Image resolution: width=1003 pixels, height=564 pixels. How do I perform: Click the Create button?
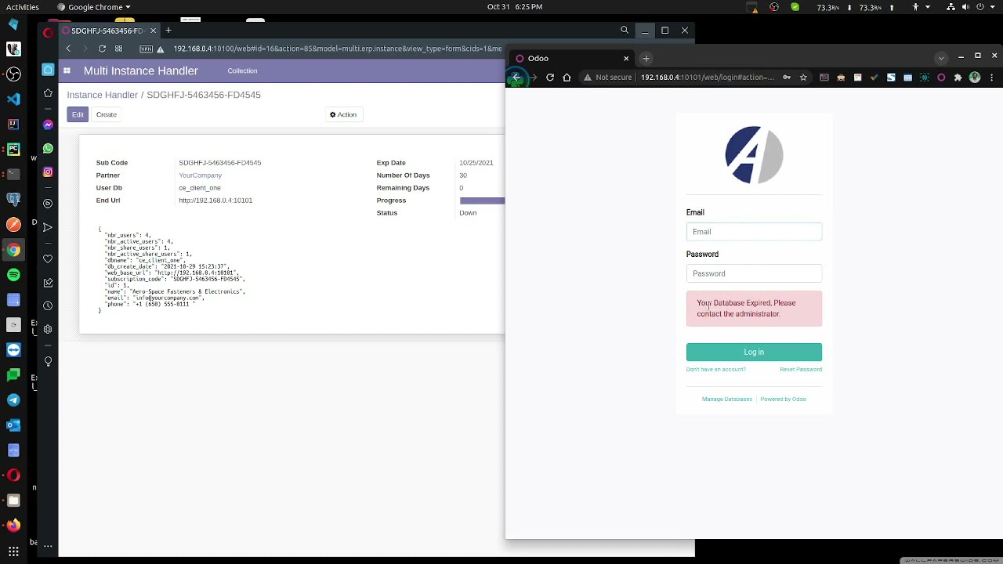pos(107,114)
